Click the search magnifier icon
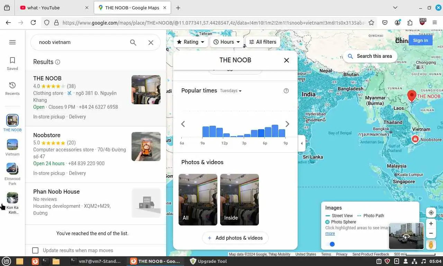Viewport: 443px width, 266px height. pos(133,42)
